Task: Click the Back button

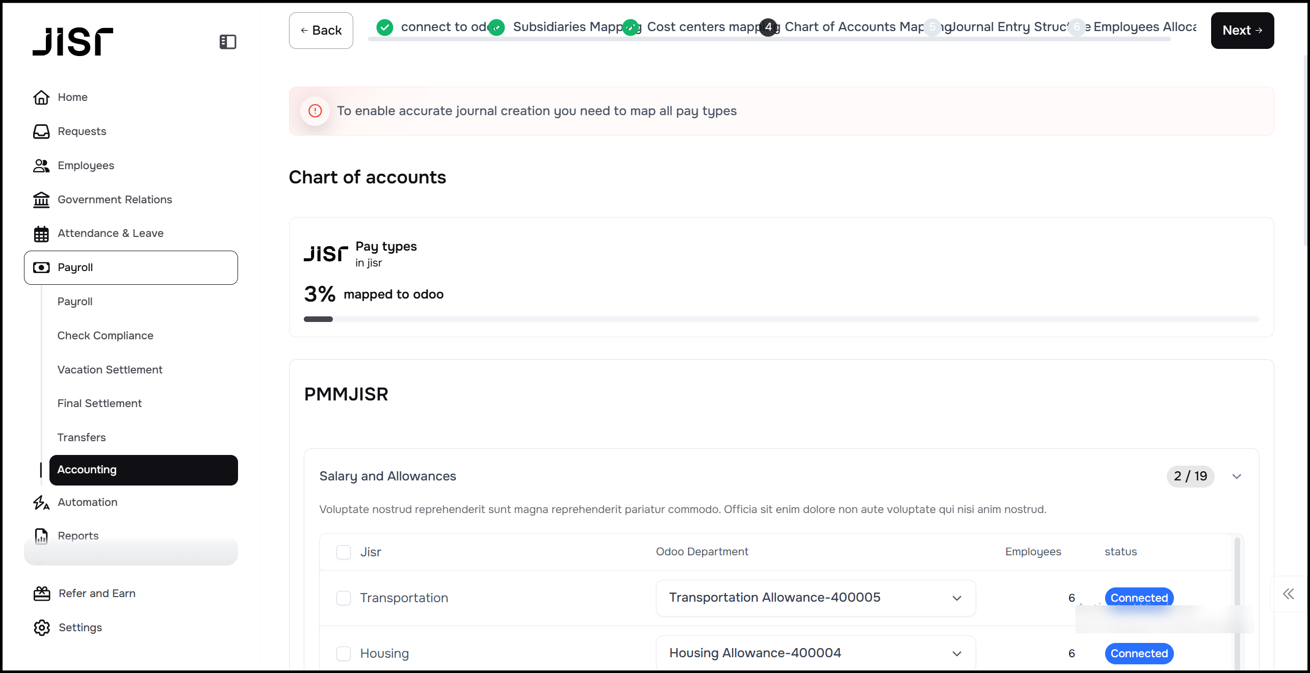Action: click(321, 31)
